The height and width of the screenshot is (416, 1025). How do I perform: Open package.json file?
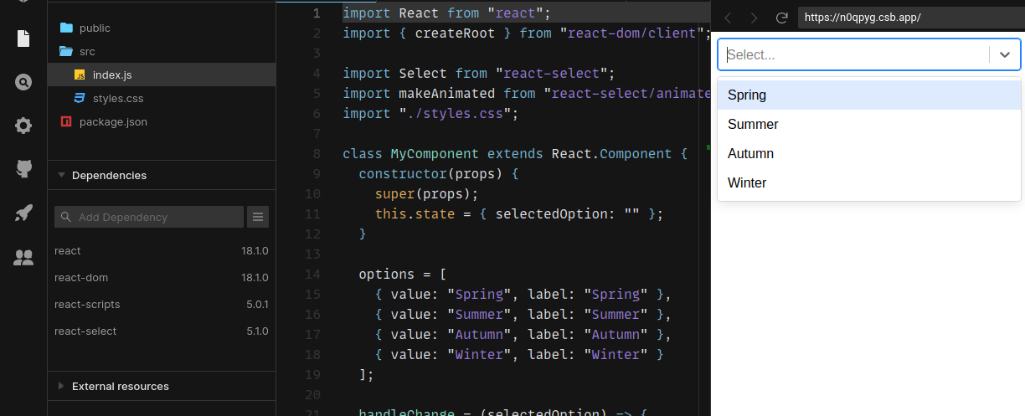pos(162,121)
